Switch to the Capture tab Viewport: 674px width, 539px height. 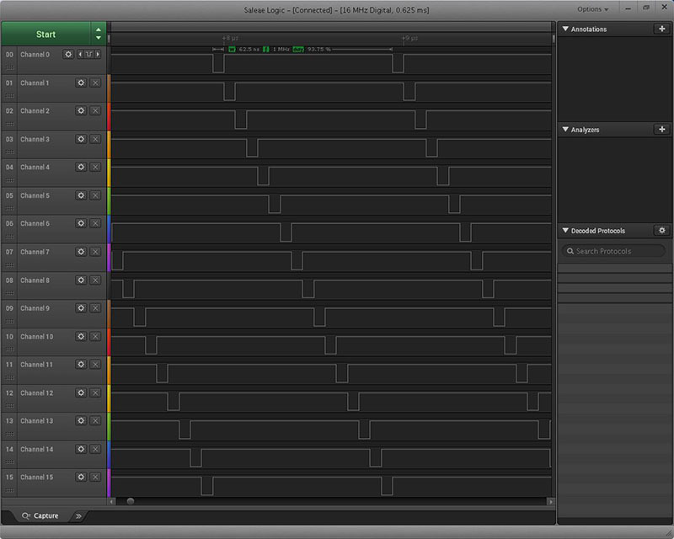pyautogui.click(x=40, y=515)
